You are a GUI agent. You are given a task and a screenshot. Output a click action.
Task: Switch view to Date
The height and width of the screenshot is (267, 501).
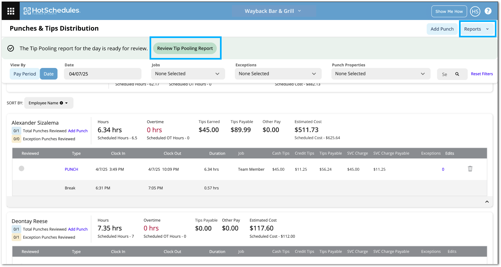tap(48, 74)
